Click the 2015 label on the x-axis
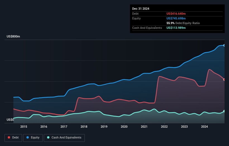The height and width of the screenshot is (146, 229). [24, 127]
